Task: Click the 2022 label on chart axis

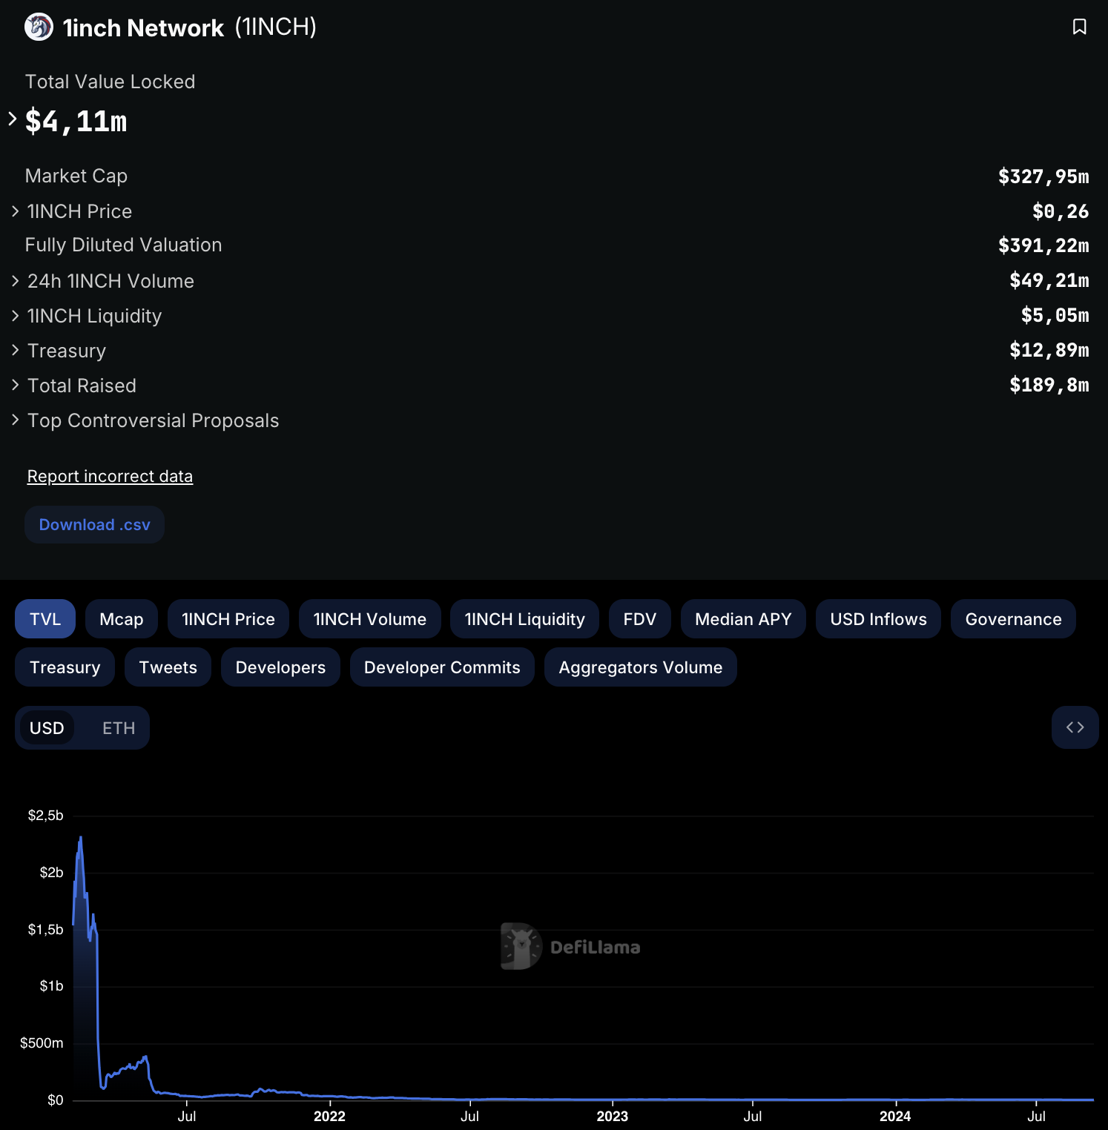Action: pyautogui.click(x=329, y=1116)
